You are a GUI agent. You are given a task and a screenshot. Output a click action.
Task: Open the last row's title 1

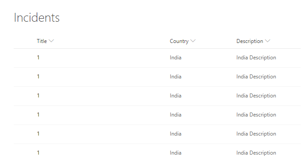pos(38,153)
